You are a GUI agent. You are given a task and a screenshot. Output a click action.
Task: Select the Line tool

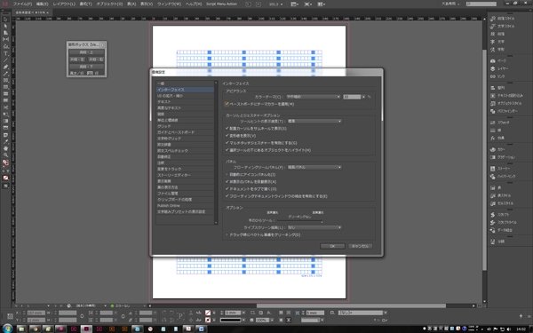coord(5,60)
